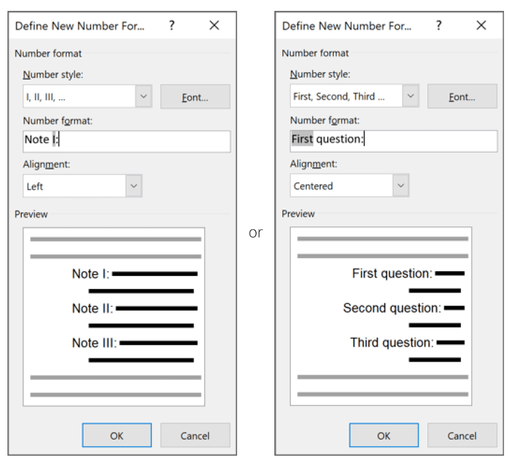Expand the Number style dropdown showing First, Second, Third
The width and height of the screenshot is (508, 458).
pos(411,96)
